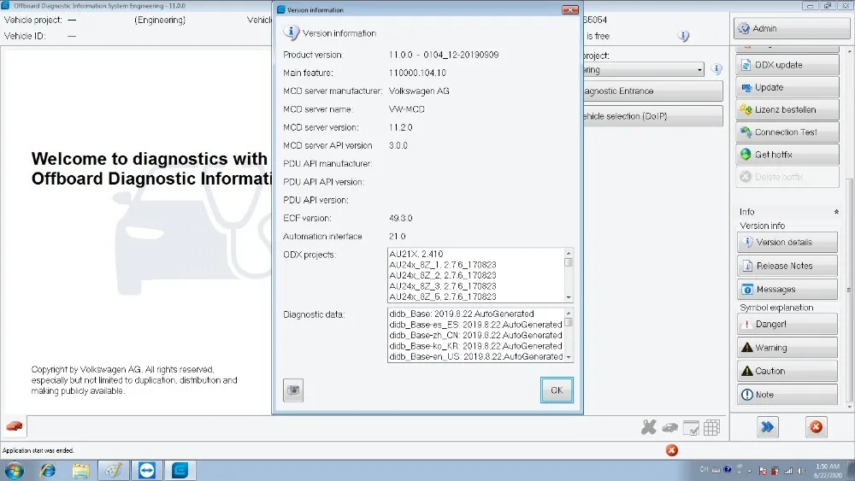Select 'didb_Base-ko_KR' diagnostic data row
The height and width of the screenshot is (481, 855).
click(475, 346)
